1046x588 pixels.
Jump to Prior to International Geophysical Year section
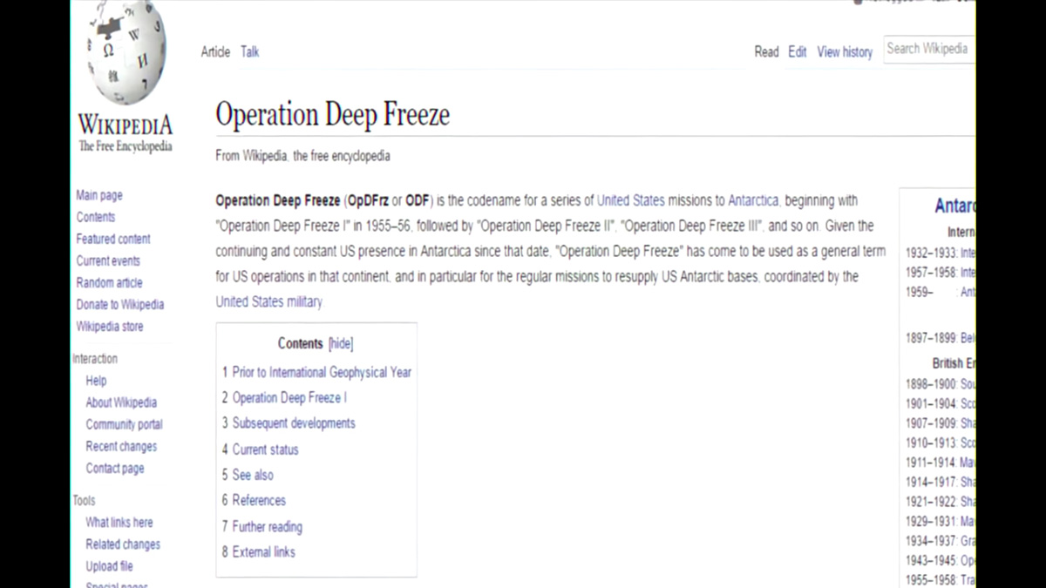click(x=321, y=372)
